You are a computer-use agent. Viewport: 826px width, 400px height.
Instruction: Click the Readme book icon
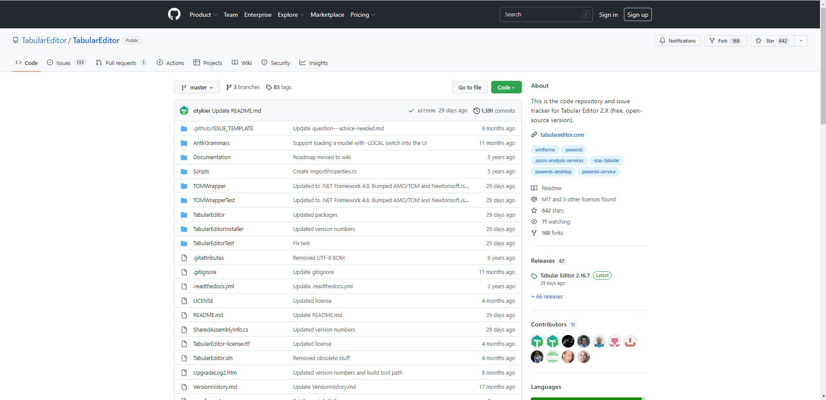(534, 188)
